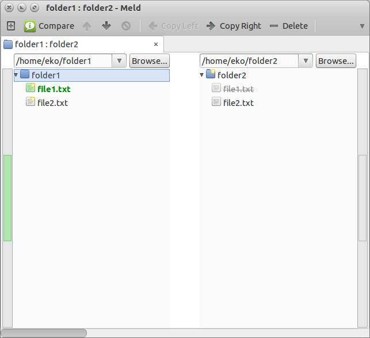Viewport: 370px width, 338px height.
Task: Click the stop icon in toolbar
Action: coord(126,26)
